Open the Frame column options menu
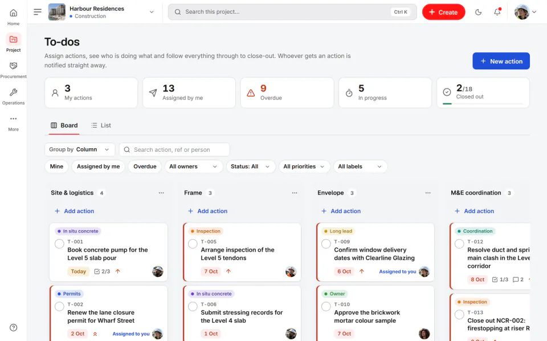The height and width of the screenshot is (341, 547). point(295,193)
